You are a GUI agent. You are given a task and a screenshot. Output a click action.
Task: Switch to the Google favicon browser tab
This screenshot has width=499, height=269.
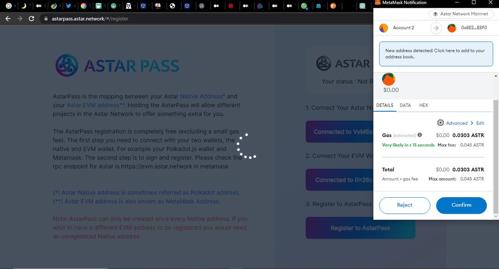click(9, 6)
